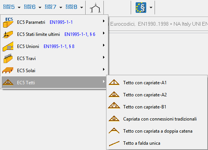Click the Eurocodici EN1990..1998 title text
Image resolution: width=208 pixels, height=150 pixels.
pos(158,24)
